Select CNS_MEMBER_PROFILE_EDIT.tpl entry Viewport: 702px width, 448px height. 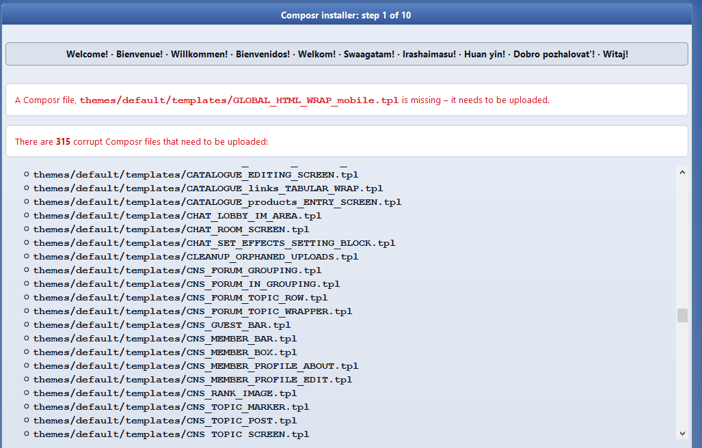193,380
